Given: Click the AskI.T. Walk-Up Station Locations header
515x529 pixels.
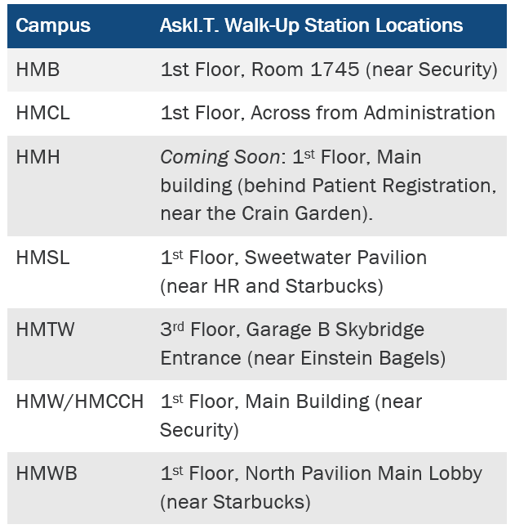Looking at the screenshot, I should click(311, 25).
